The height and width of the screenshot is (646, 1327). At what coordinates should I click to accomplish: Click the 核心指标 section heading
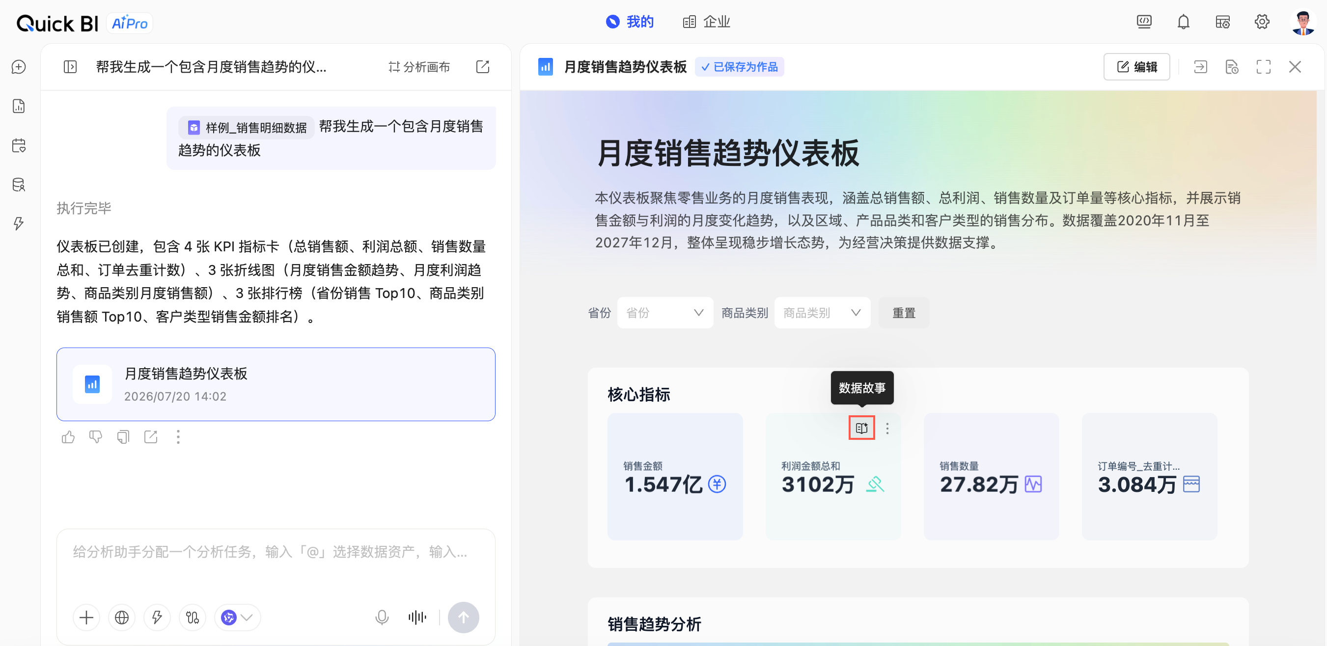pos(639,395)
